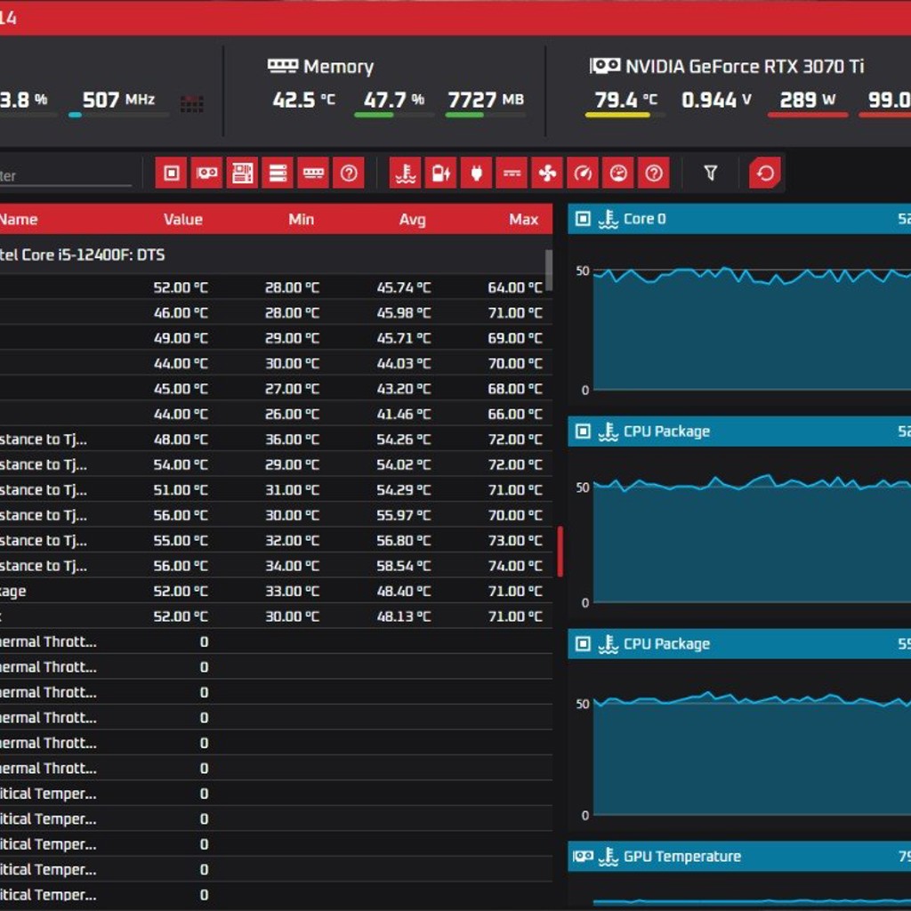Viewport: 911px width, 911px height.
Task: Select the 507 MHz clock reading
Action: 118,100
